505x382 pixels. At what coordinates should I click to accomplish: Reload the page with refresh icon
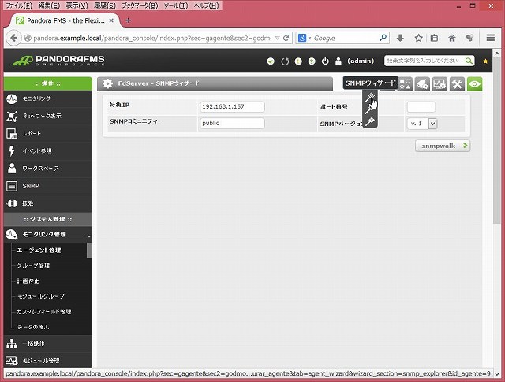286,39
